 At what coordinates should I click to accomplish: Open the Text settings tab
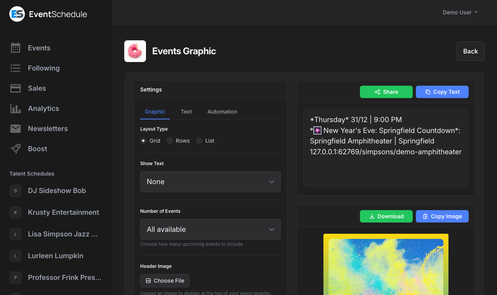(186, 112)
